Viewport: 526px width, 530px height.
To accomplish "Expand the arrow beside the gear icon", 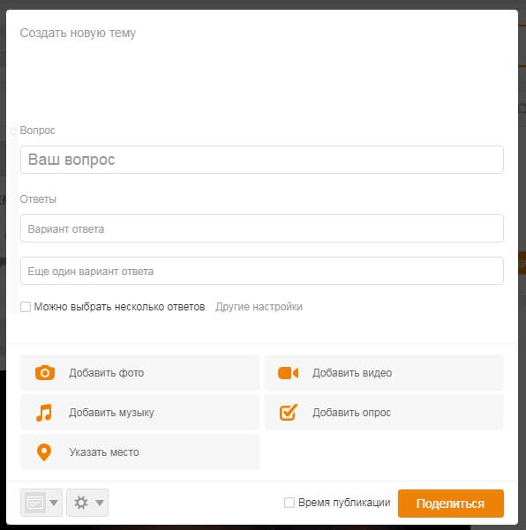I will pos(100,503).
